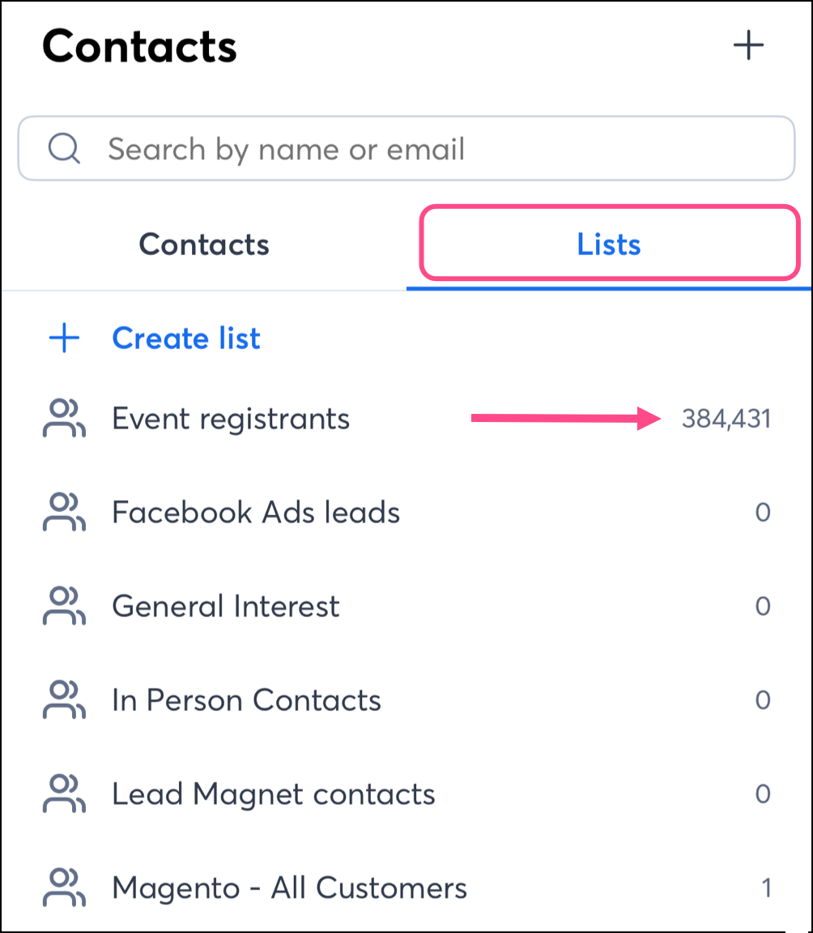Click the plus icon beside Contacts heading
This screenshot has height=933, width=813.
[748, 45]
